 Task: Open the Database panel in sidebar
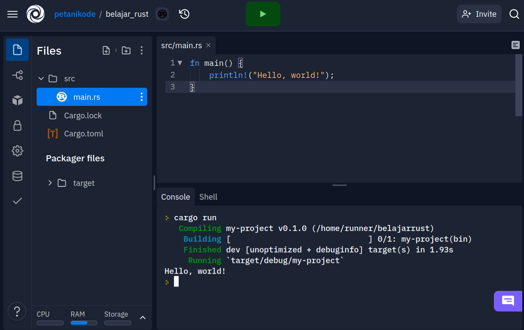point(17,176)
